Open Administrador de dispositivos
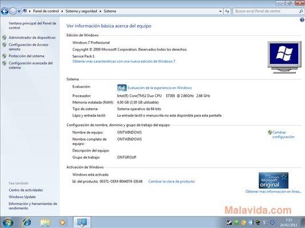305x228 pixels. (x=32, y=38)
